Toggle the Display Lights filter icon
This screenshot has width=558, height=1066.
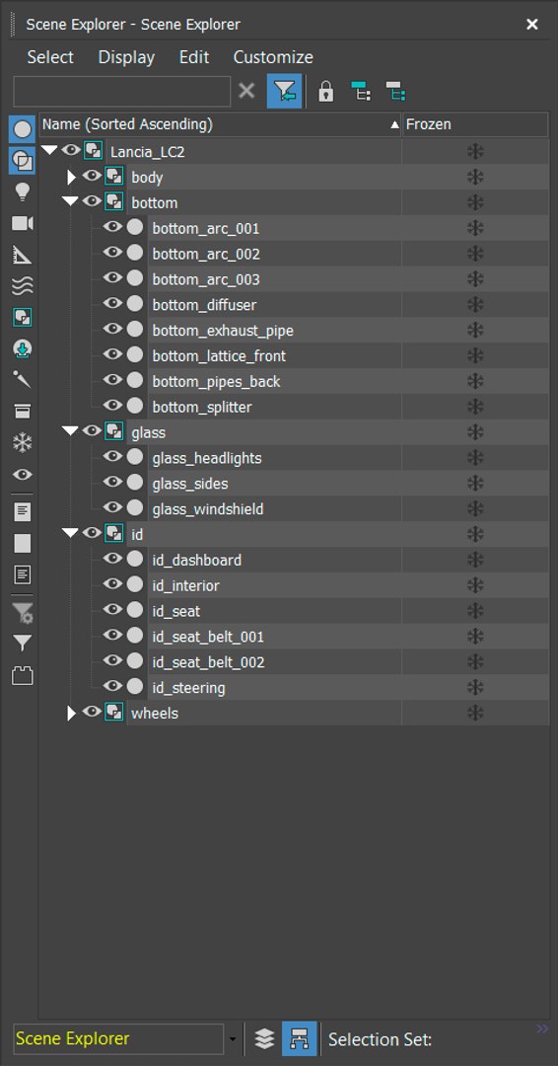coord(23,192)
